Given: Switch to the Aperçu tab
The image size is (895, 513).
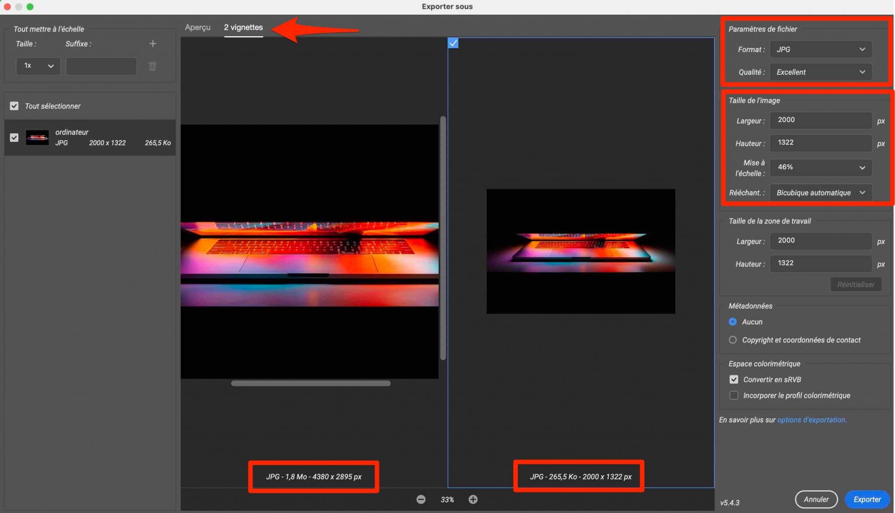Looking at the screenshot, I should tap(198, 27).
